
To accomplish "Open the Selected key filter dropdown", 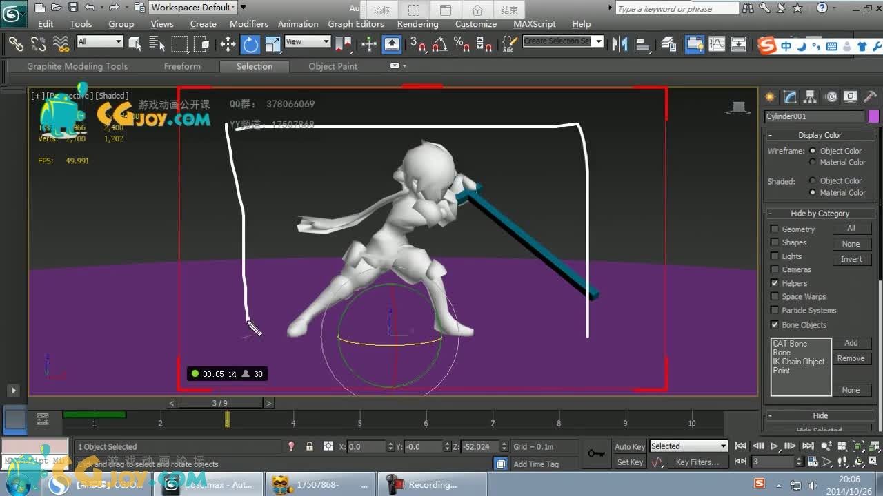I will tap(688, 446).
